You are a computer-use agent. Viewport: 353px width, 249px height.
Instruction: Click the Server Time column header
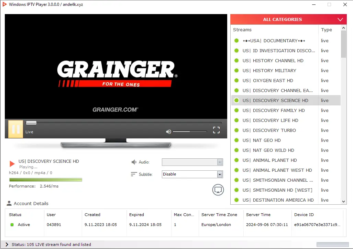pos(258,215)
